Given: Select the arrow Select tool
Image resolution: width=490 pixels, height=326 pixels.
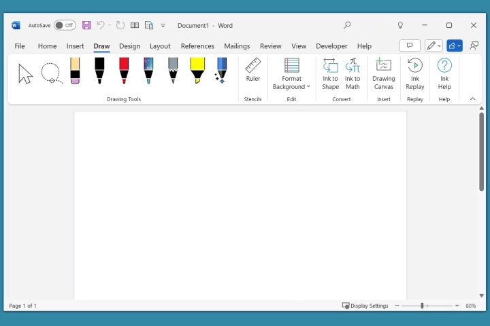Looking at the screenshot, I should point(25,73).
